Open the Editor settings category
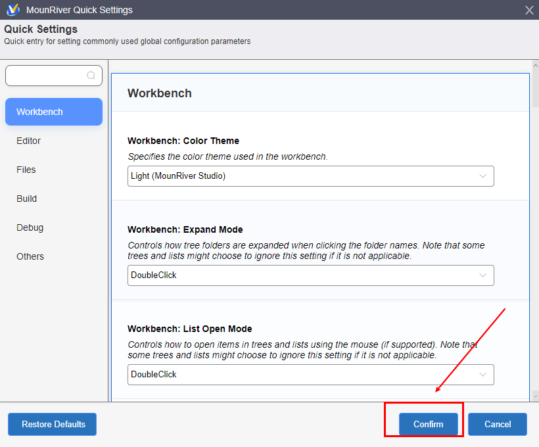The width and height of the screenshot is (539, 447). coord(28,141)
